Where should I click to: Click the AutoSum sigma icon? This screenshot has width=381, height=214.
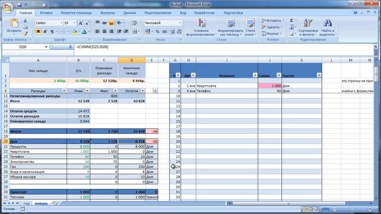coord(292,21)
